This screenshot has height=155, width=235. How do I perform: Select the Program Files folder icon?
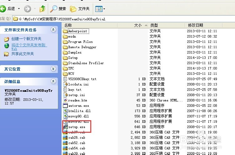tap(65, 42)
